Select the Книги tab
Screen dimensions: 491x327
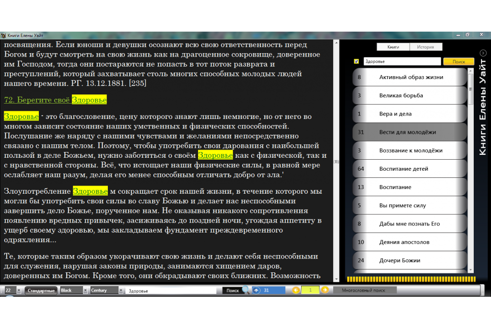pyautogui.click(x=393, y=47)
